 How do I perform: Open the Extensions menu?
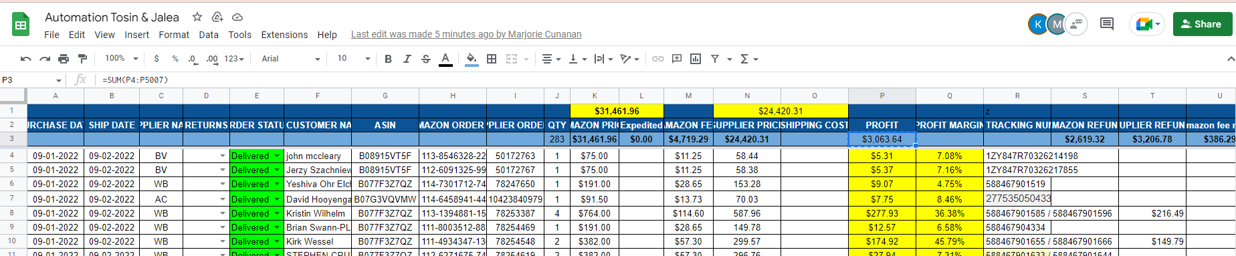pyautogui.click(x=284, y=35)
